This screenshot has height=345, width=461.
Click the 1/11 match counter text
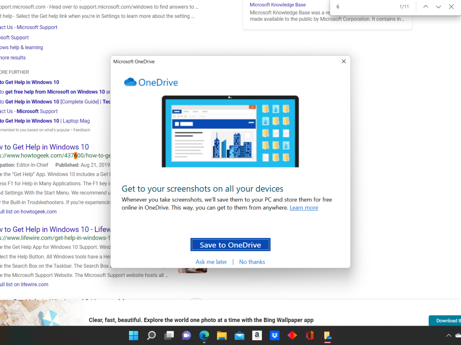404,6
